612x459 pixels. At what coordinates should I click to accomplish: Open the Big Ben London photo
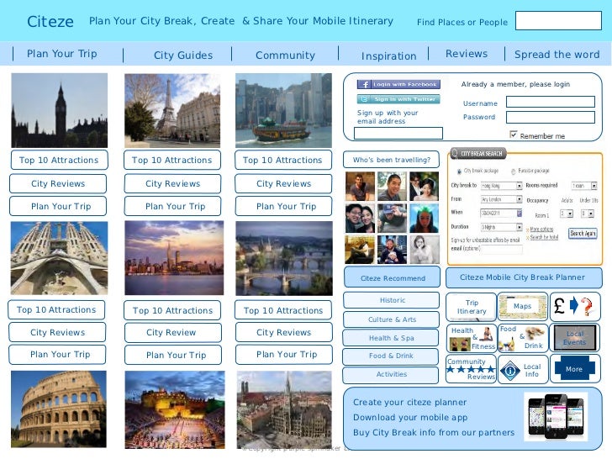point(60,110)
